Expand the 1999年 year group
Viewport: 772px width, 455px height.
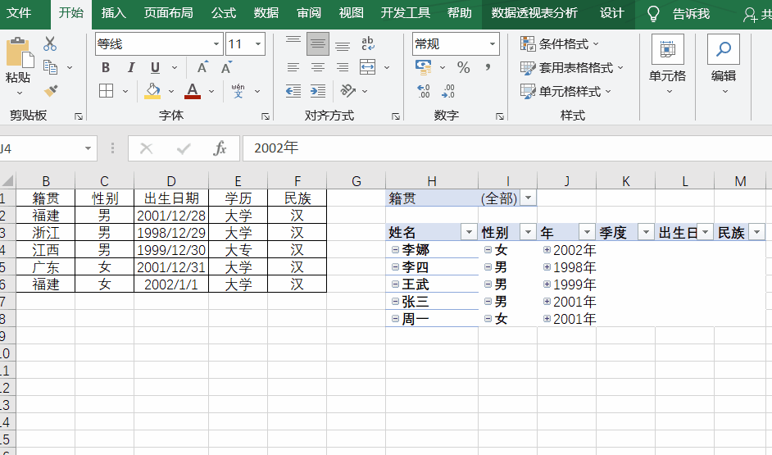coord(547,284)
